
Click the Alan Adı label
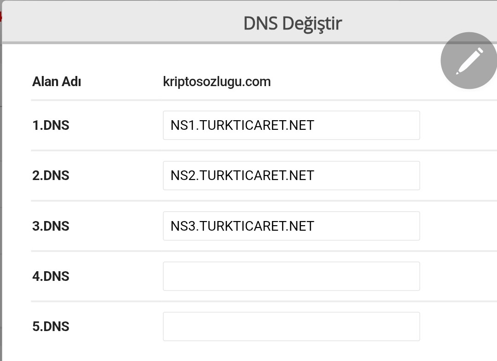(57, 82)
